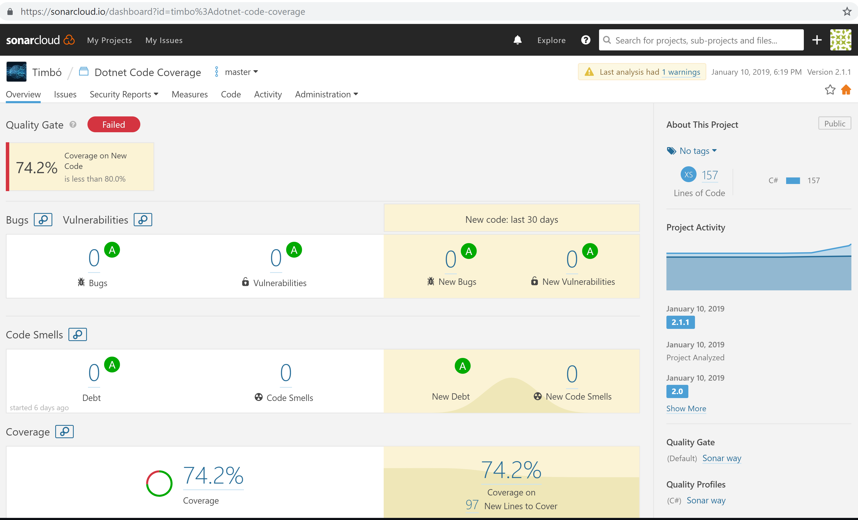Open the Bugs measure history icon
The width and height of the screenshot is (858, 520).
[x=43, y=220]
